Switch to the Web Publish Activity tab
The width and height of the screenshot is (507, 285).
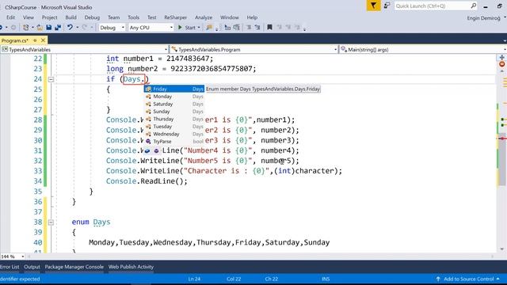tap(131, 267)
